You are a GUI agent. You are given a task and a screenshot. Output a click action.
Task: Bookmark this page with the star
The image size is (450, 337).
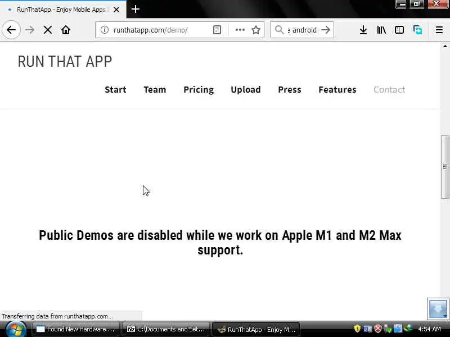click(x=256, y=30)
